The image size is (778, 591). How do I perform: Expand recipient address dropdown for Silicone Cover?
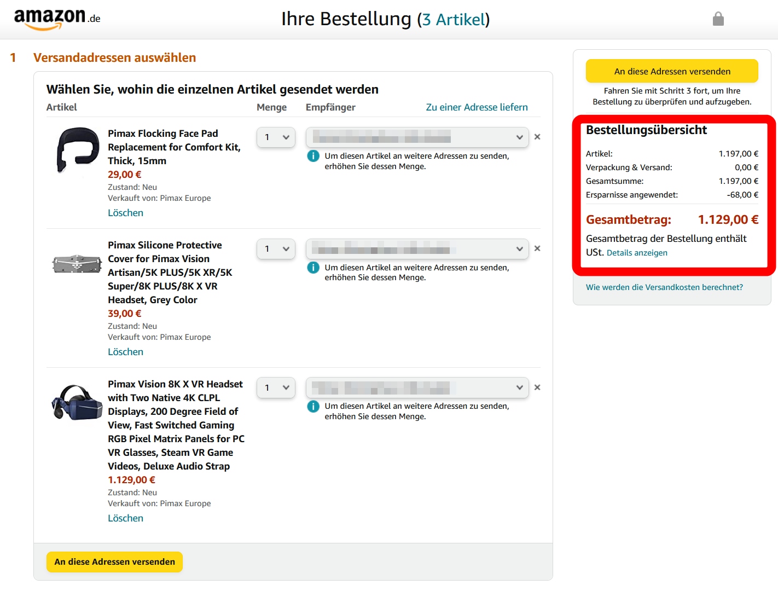[x=417, y=249]
